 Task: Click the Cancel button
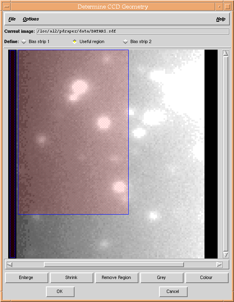pos(173,292)
